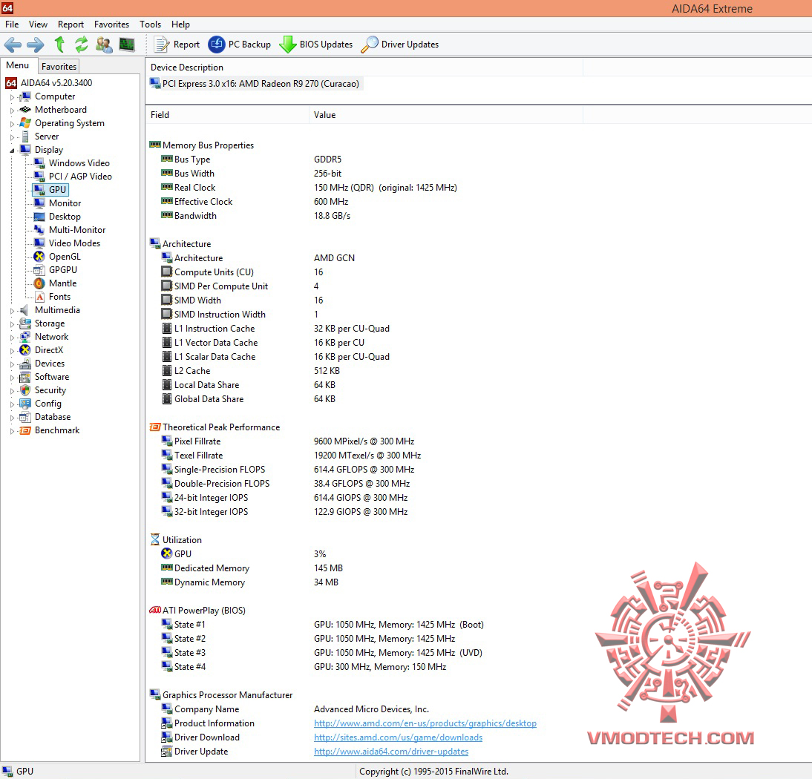Expand the Multimedia tree node
The width and height of the screenshot is (812, 779).
coord(12,311)
